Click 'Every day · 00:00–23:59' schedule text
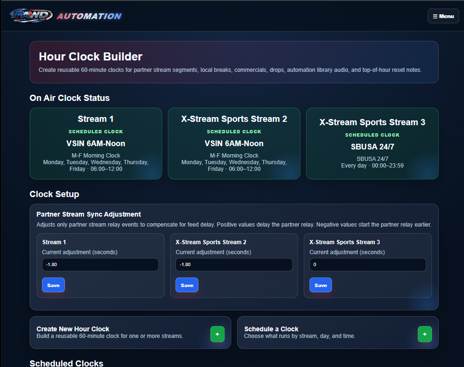Viewport: 464px width, 367px height. point(372,166)
